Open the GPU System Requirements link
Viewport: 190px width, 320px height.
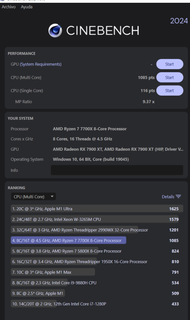40,64
